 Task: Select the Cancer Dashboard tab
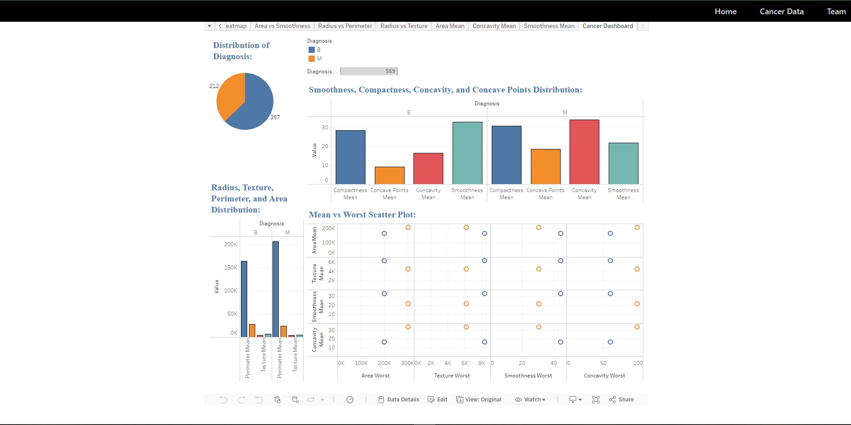(608, 26)
